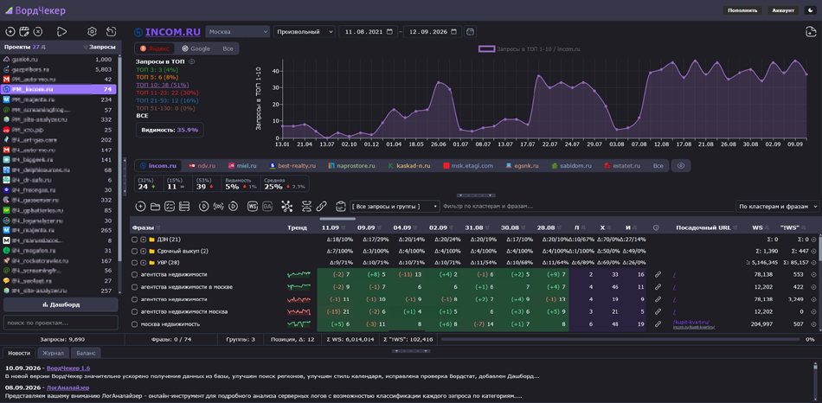This screenshot has height=403, width=822.
Task: Click the cluster network nodes icon
Action: [x=286, y=207]
